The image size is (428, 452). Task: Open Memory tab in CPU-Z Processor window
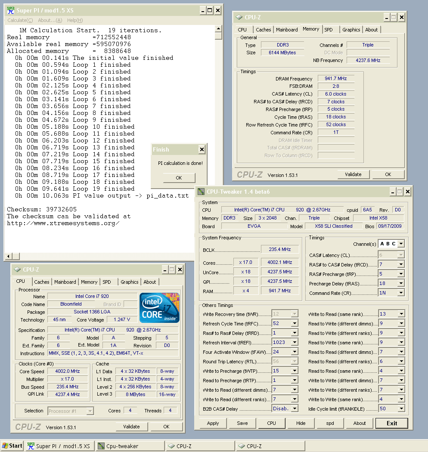click(x=89, y=282)
